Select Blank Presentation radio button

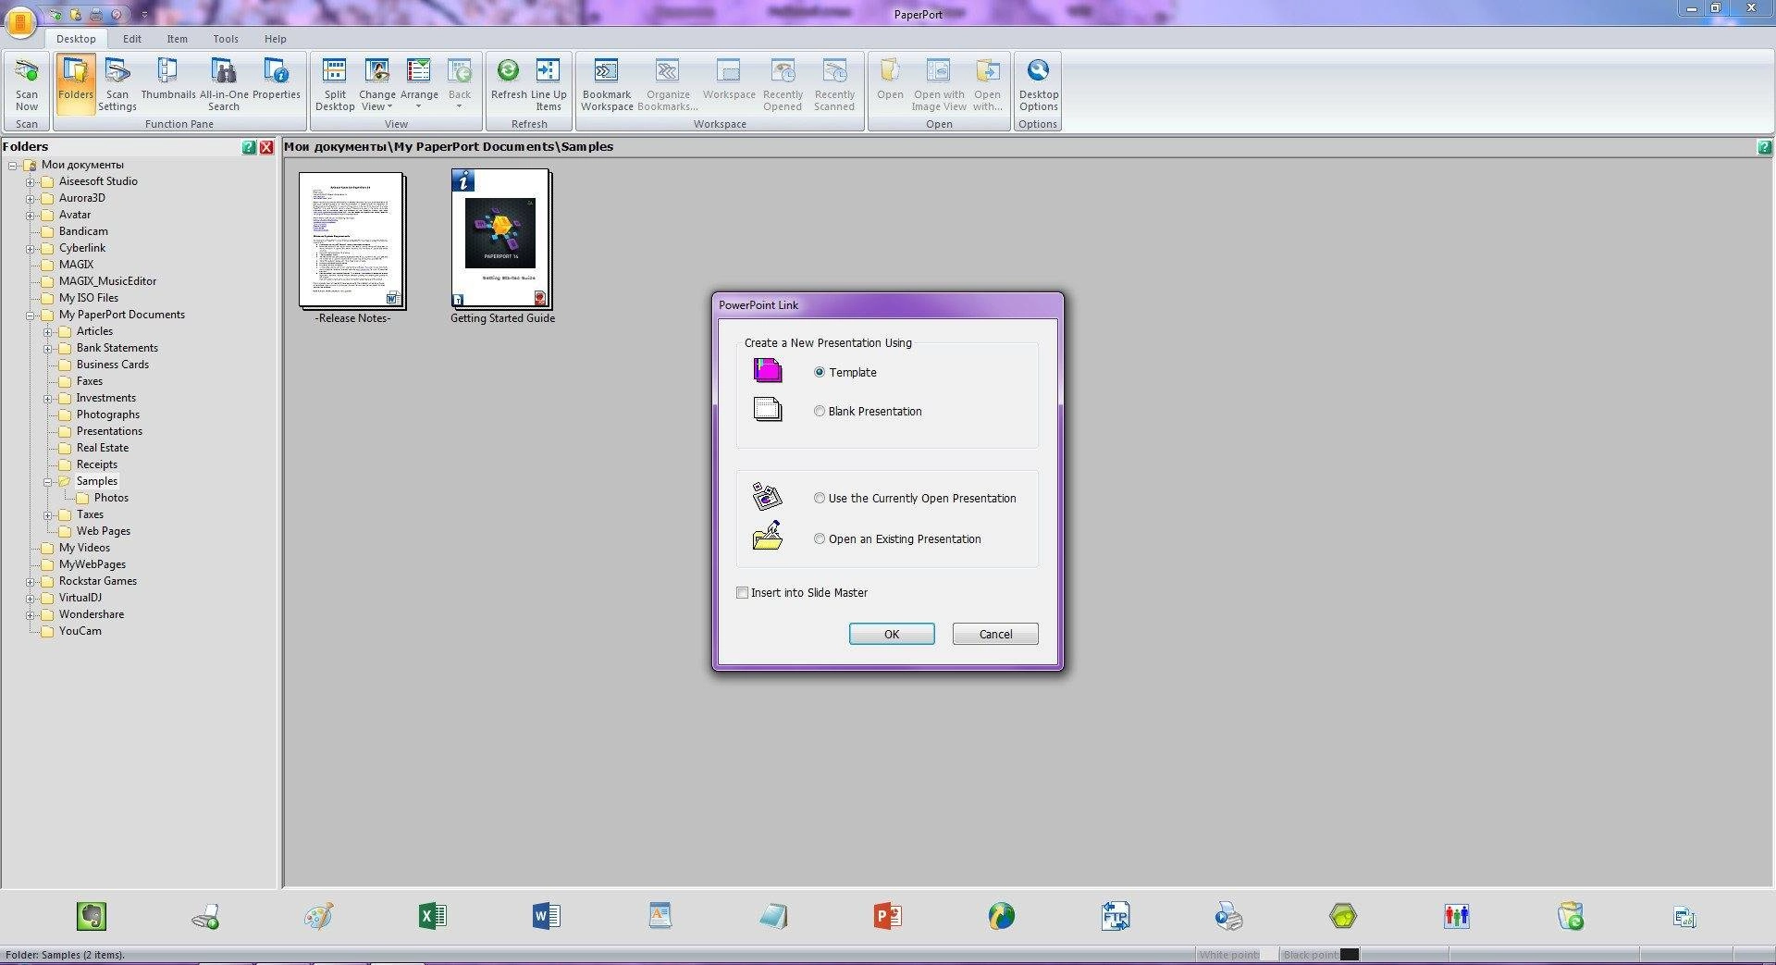click(820, 411)
